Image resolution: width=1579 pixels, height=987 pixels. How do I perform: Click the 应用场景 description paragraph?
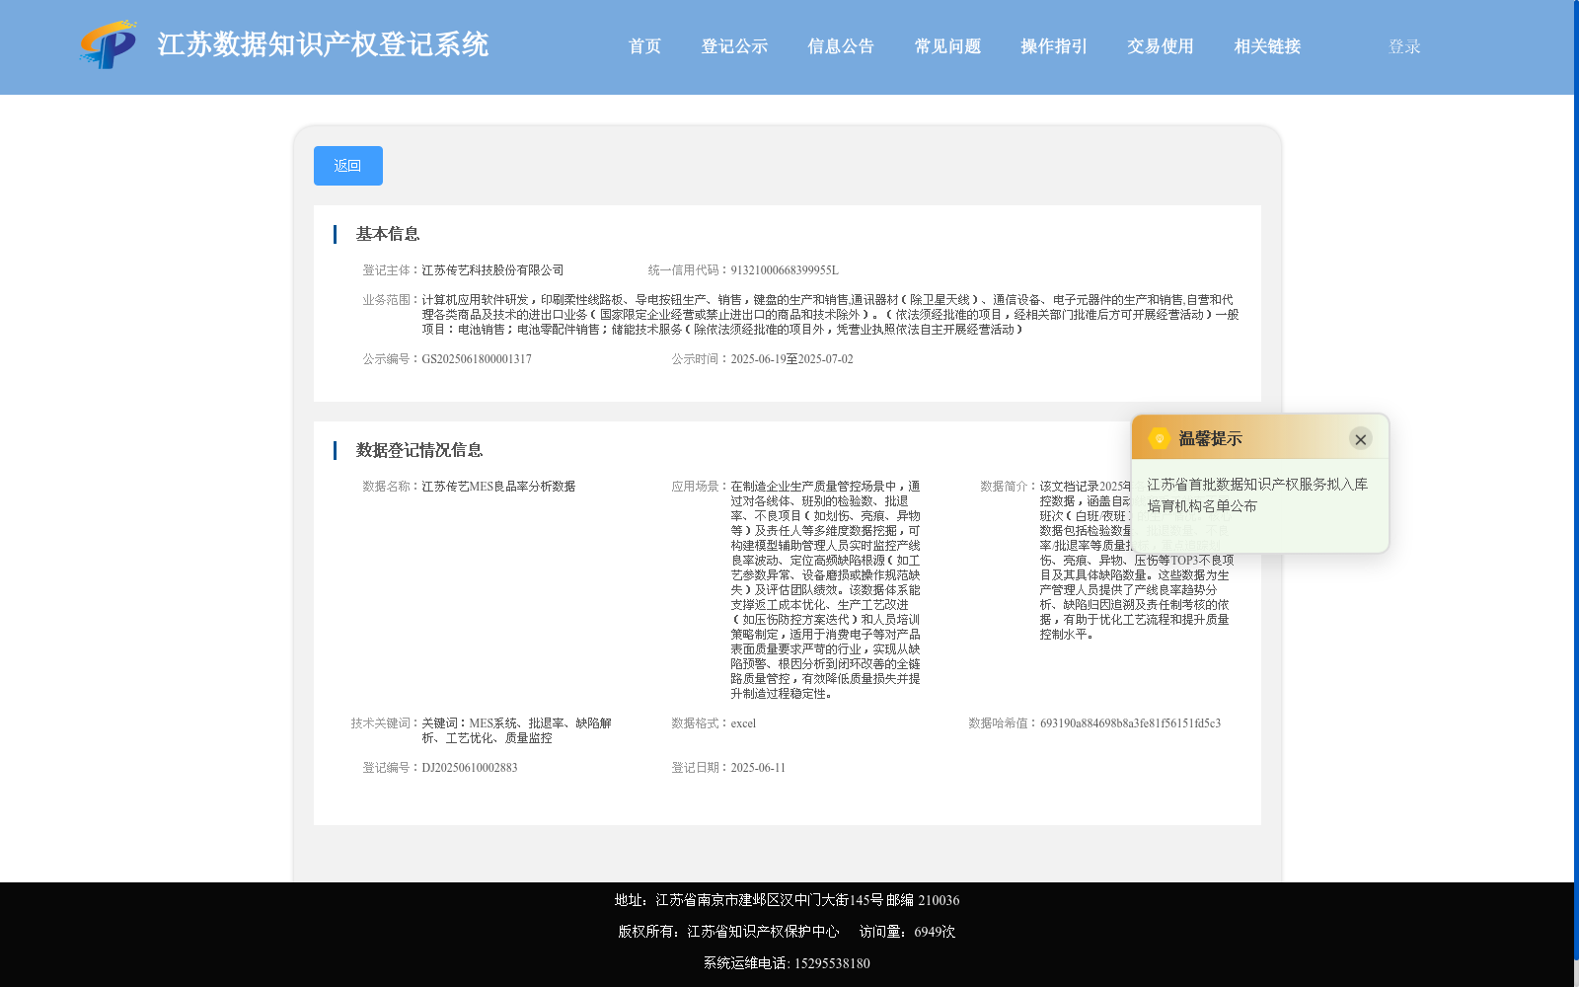(825, 590)
